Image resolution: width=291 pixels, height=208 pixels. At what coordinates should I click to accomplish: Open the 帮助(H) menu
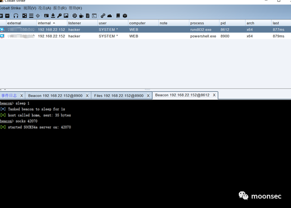coord(75,8)
